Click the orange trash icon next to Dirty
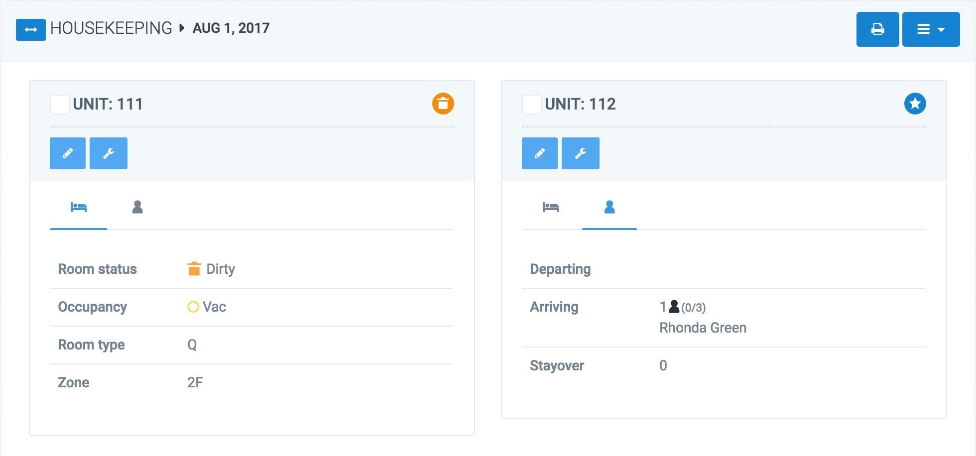 coord(194,269)
